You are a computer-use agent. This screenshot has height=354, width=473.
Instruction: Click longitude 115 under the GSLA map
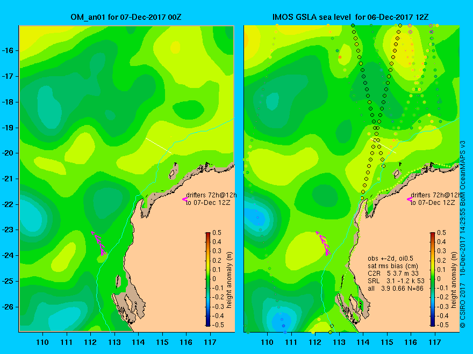pos(387,342)
